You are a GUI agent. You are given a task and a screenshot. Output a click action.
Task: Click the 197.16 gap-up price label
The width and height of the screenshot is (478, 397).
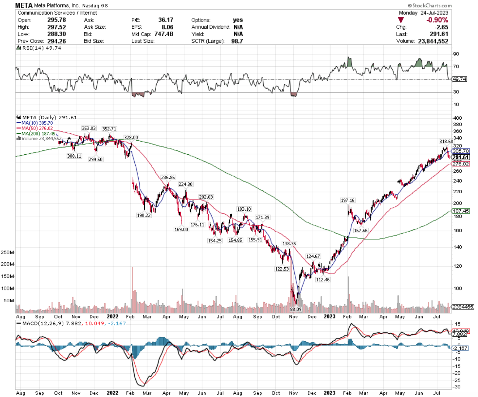pyautogui.click(x=348, y=200)
